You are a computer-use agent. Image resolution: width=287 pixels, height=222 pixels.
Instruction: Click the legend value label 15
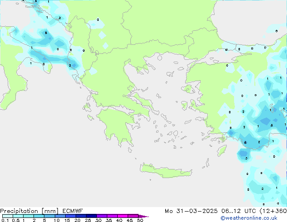coord(67,220)
